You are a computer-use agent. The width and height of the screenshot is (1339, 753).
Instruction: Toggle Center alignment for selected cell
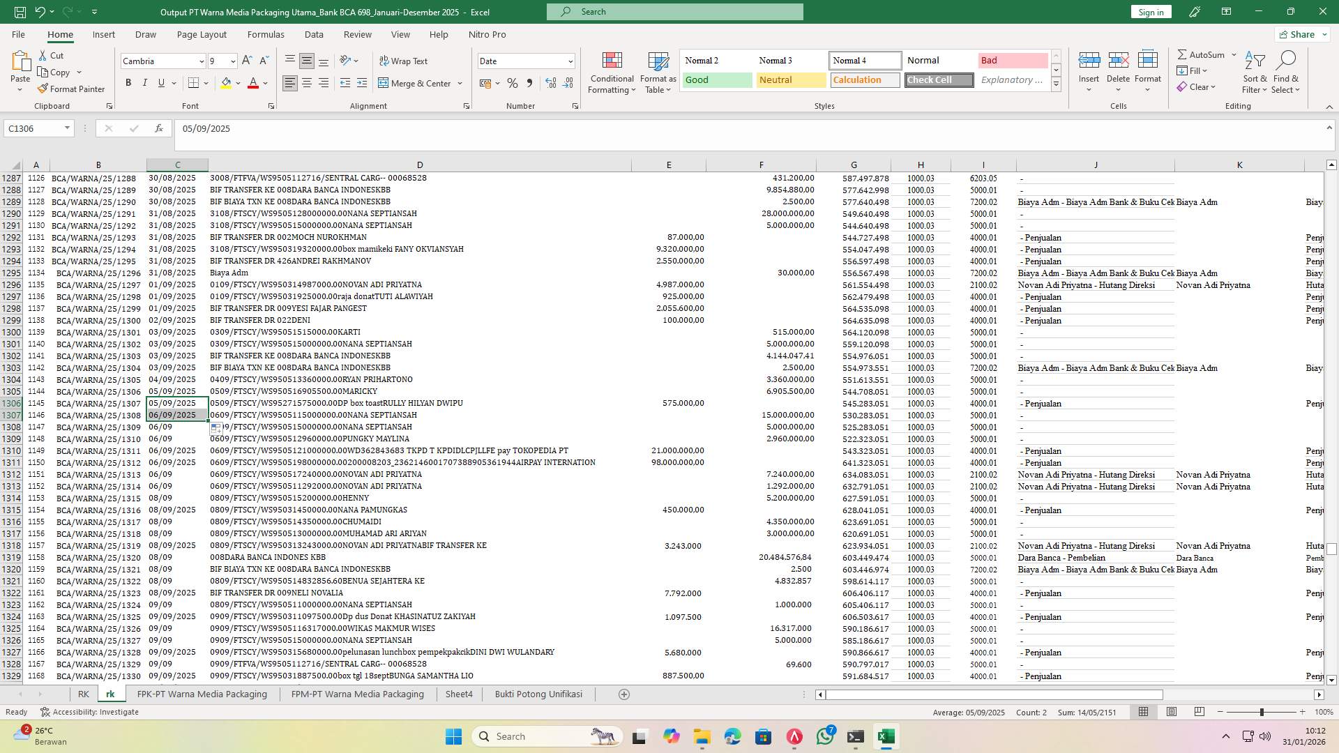[x=306, y=82]
